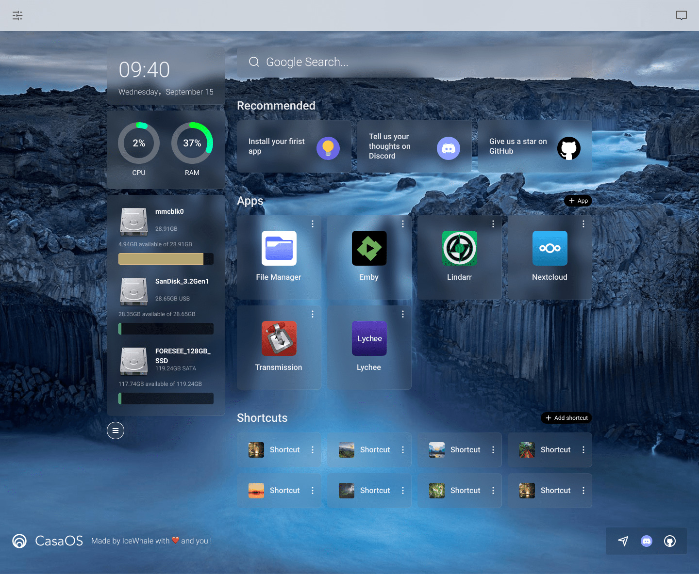Launch the Emby app icon

coord(369,249)
